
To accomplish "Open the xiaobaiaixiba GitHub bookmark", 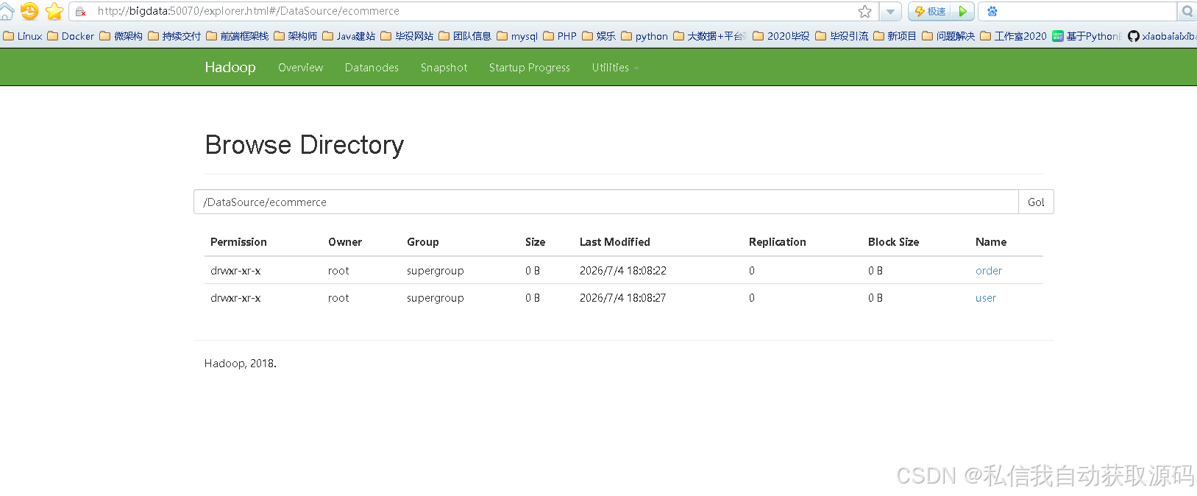I will [x=1162, y=36].
